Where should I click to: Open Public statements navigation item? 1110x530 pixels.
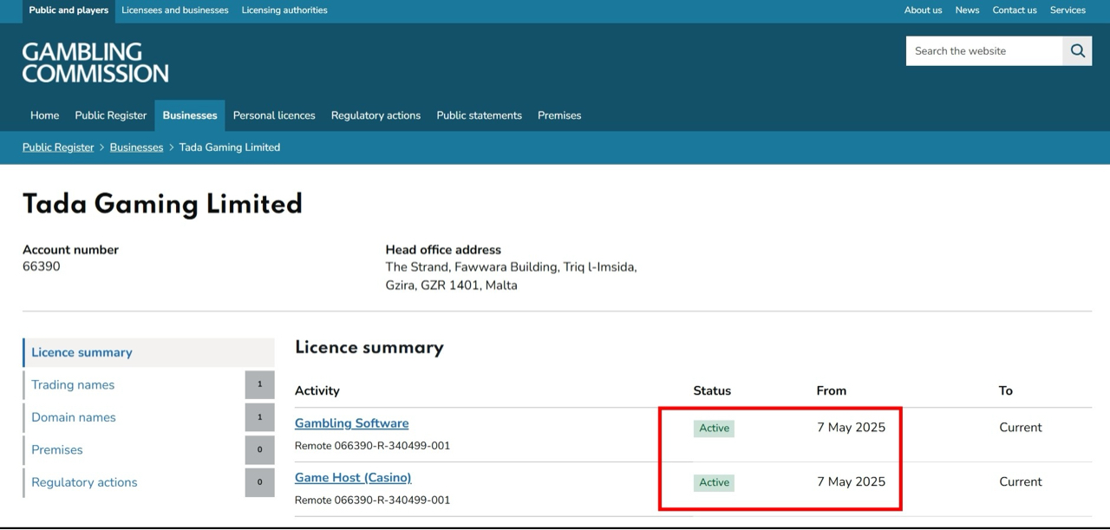click(x=479, y=115)
